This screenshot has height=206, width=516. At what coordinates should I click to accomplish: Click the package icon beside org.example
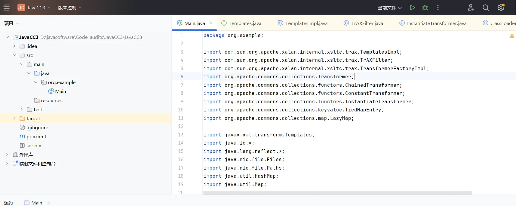pyautogui.click(x=44, y=82)
